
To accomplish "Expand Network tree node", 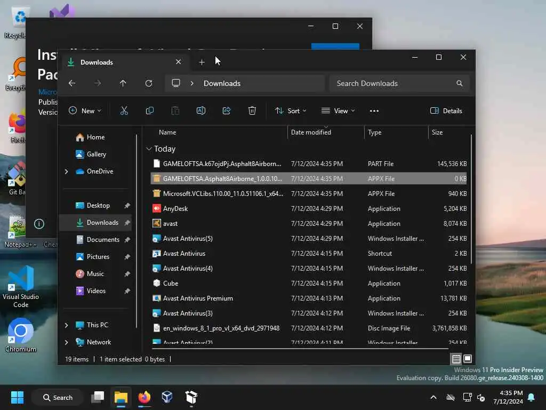I will click(x=67, y=342).
